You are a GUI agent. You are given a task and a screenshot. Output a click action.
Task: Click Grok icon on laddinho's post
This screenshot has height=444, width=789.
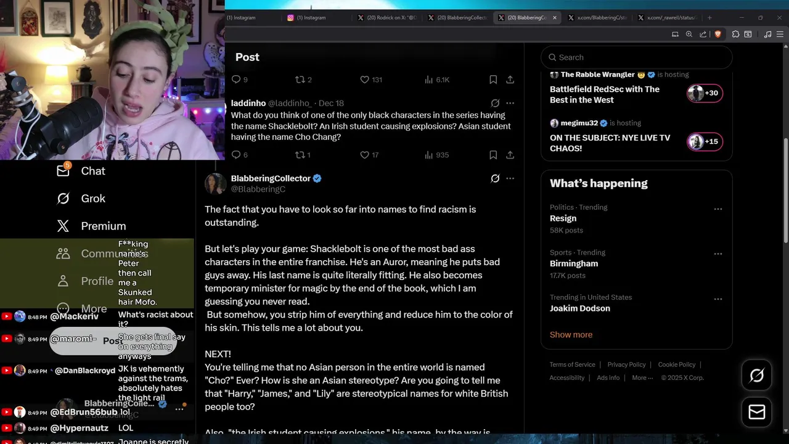(x=495, y=103)
